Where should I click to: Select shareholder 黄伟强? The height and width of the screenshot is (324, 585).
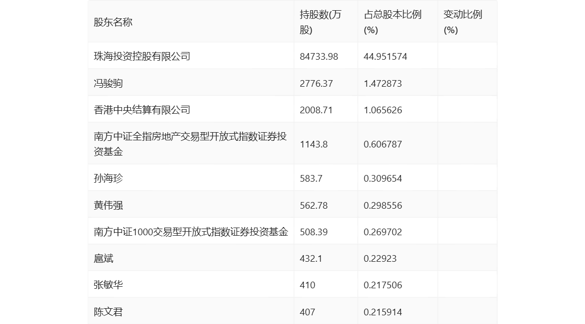108,205
